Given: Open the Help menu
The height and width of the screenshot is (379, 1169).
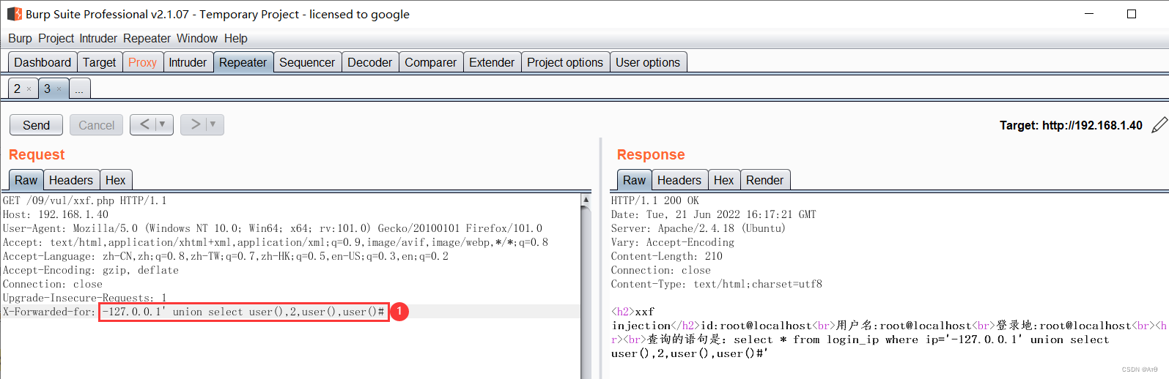Looking at the screenshot, I should click(235, 38).
